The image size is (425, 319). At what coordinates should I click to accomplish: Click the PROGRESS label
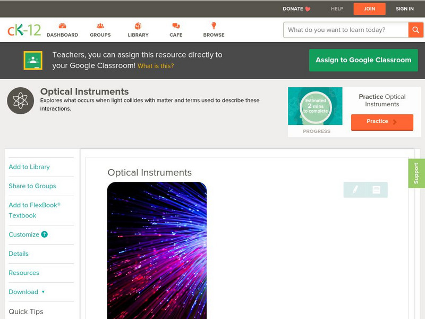coord(317,131)
